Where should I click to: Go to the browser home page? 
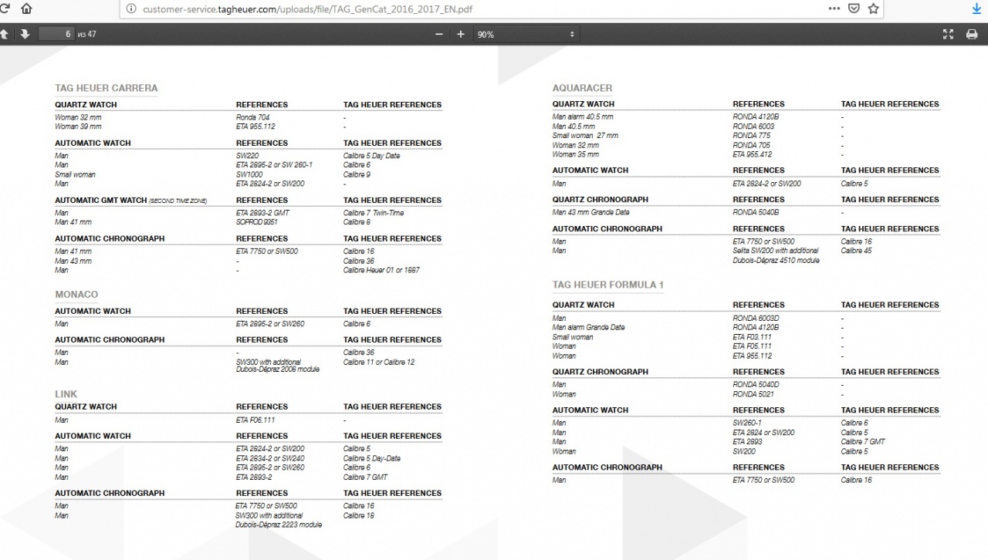coord(26,9)
